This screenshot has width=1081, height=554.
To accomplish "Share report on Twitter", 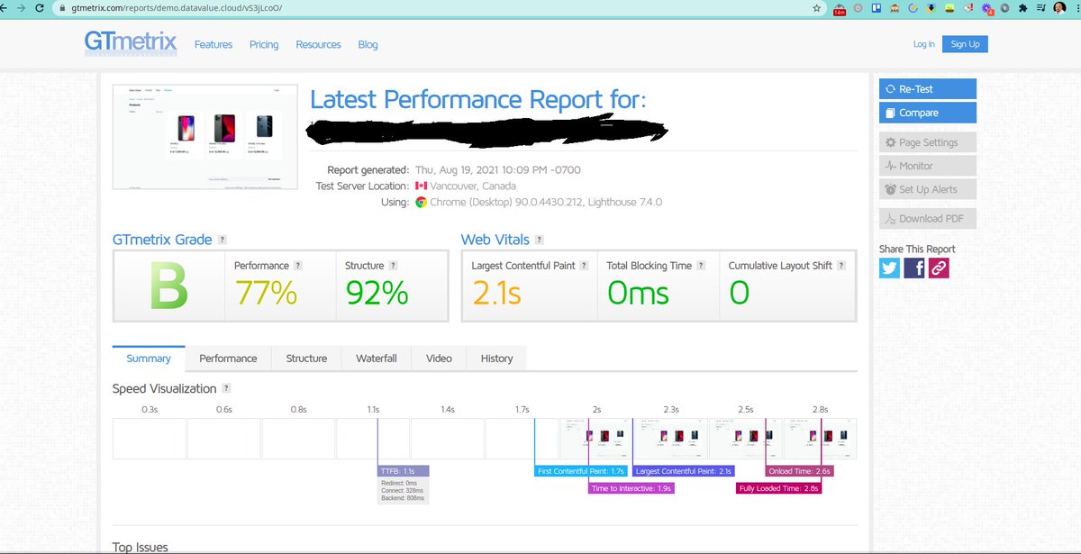I will click(x=889, y=268).
